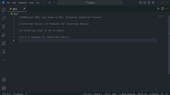Open the View menu
Screen dimensions: 170x95
tap(31, 3)
